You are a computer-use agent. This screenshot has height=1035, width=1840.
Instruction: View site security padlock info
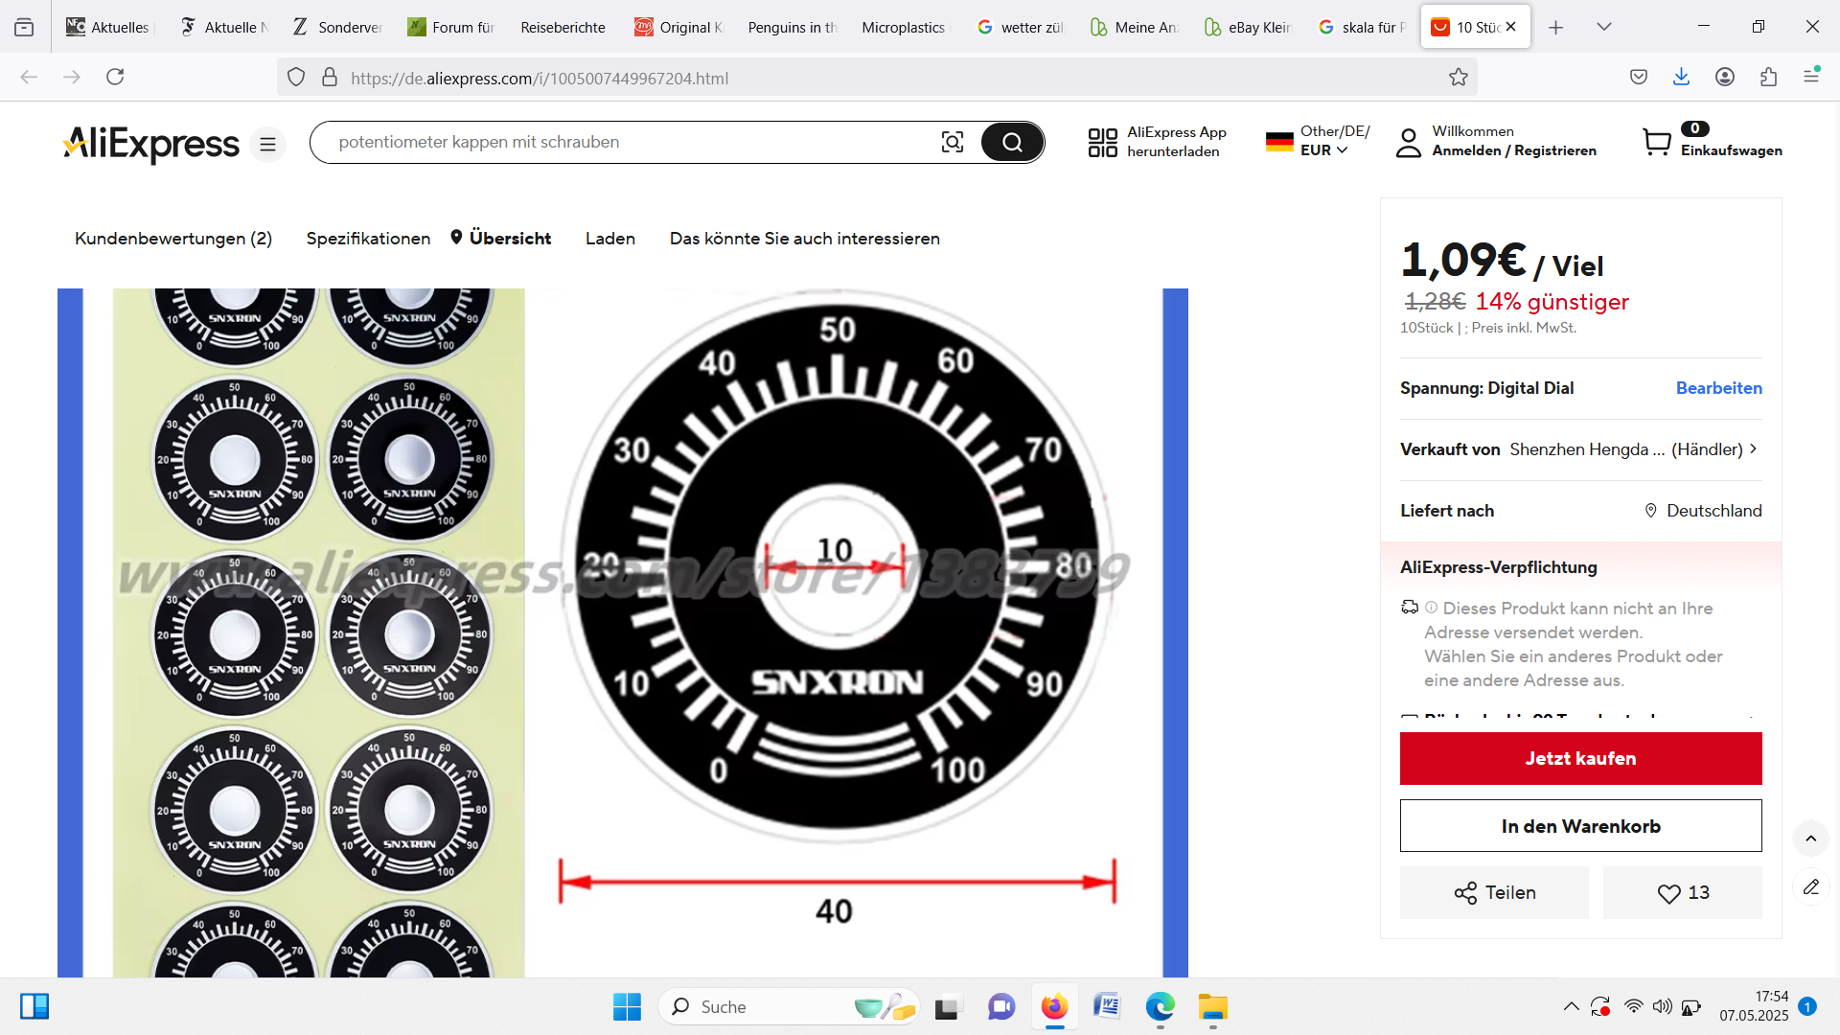click(x=330, y=78)
